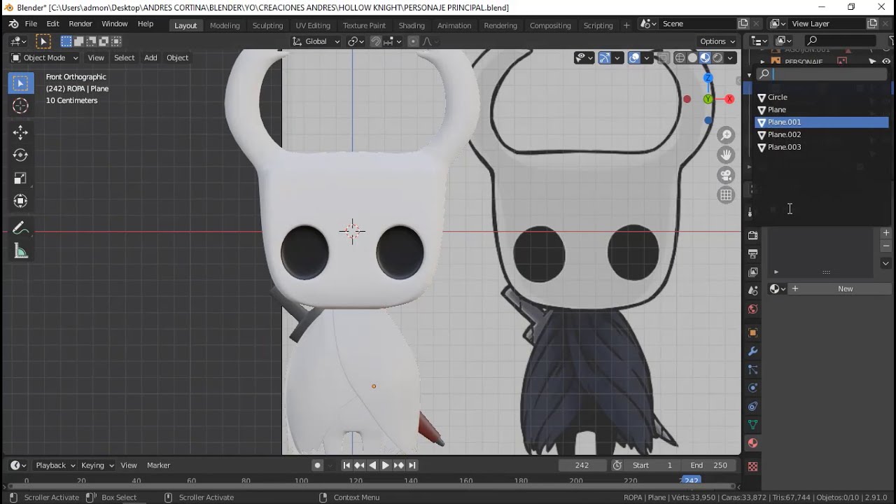Switch to the UV Editing workspace tab
896x504 pixels.
313,25
